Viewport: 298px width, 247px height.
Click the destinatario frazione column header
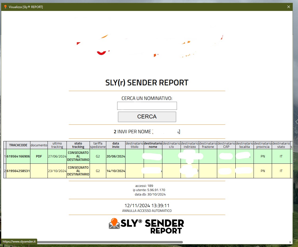click(x=208, y=145)
